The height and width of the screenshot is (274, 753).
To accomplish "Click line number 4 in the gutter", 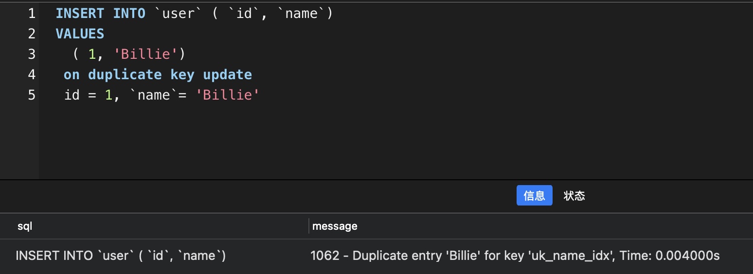I will [32, 74].
